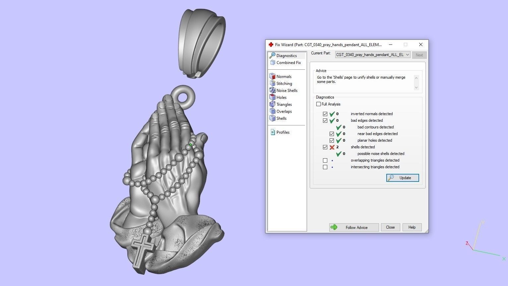Uncheck inverted normals detection checkbox
This screenshot has width=508, height=286.
tap(325, 114)
